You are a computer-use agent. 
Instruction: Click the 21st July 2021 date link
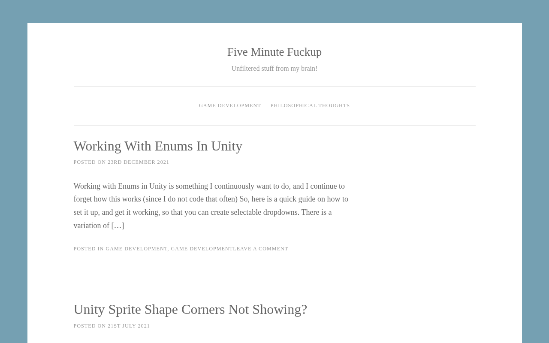tap(129, 326)
